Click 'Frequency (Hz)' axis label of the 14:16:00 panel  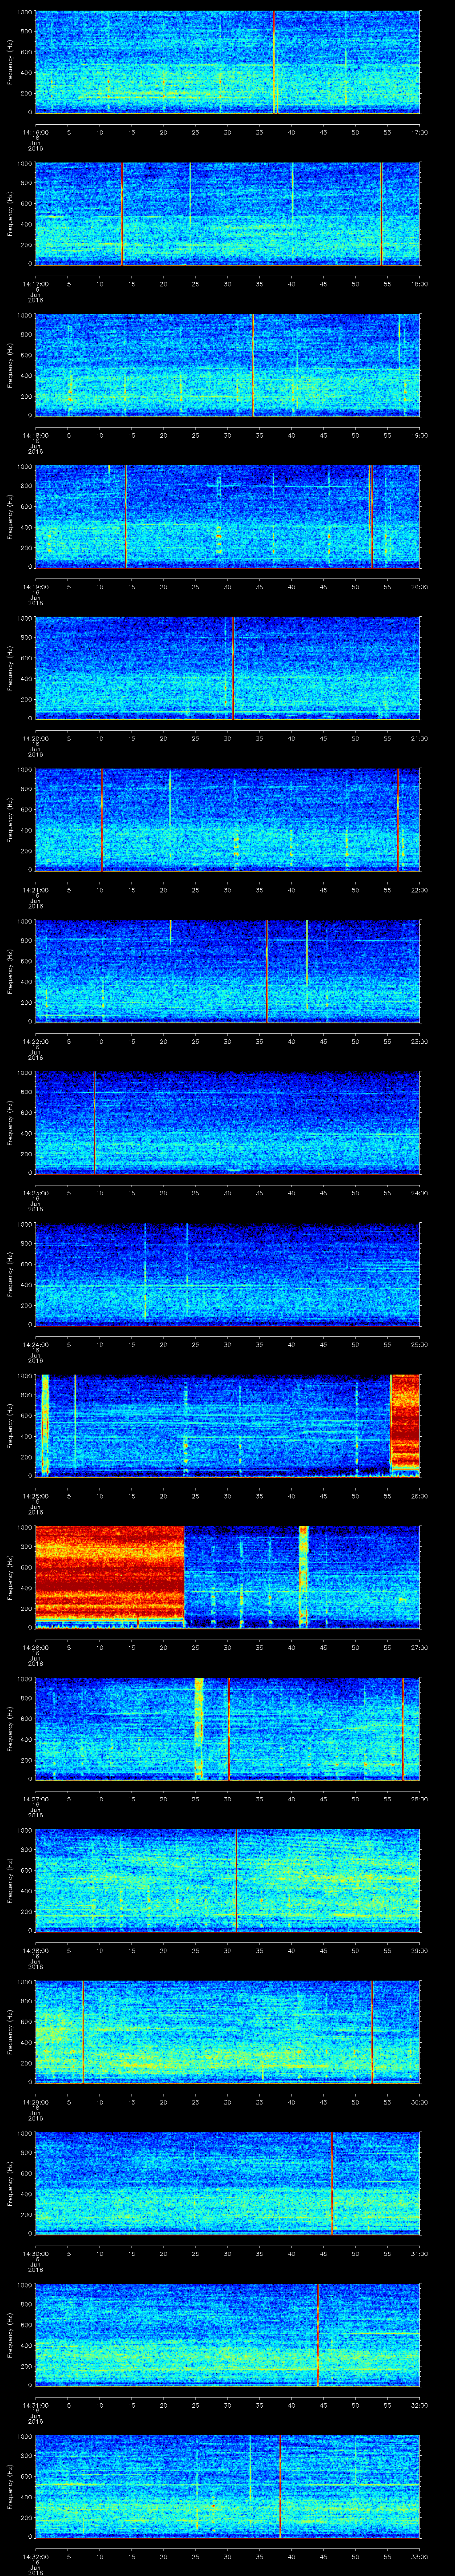pyautogui.click(x=10, y=62)
